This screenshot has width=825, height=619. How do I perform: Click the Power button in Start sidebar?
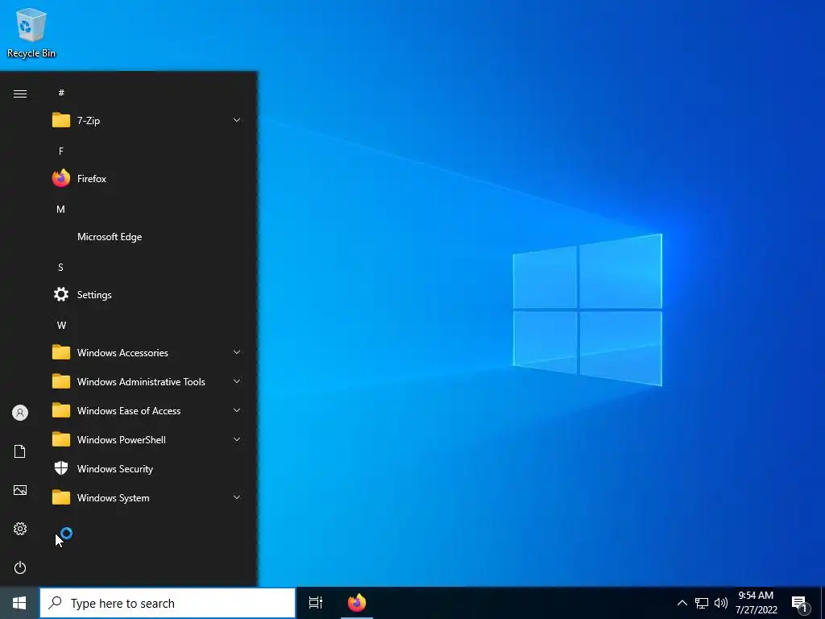pos(20,567)
